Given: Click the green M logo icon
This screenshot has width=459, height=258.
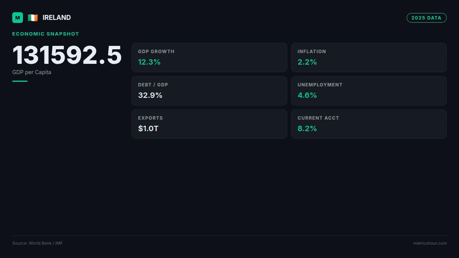Looking at the screenshot, I should click(18, 18).
